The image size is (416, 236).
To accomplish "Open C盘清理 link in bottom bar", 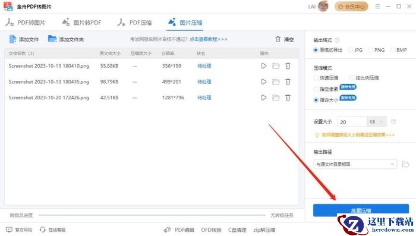I will click(x=237, y=229).
